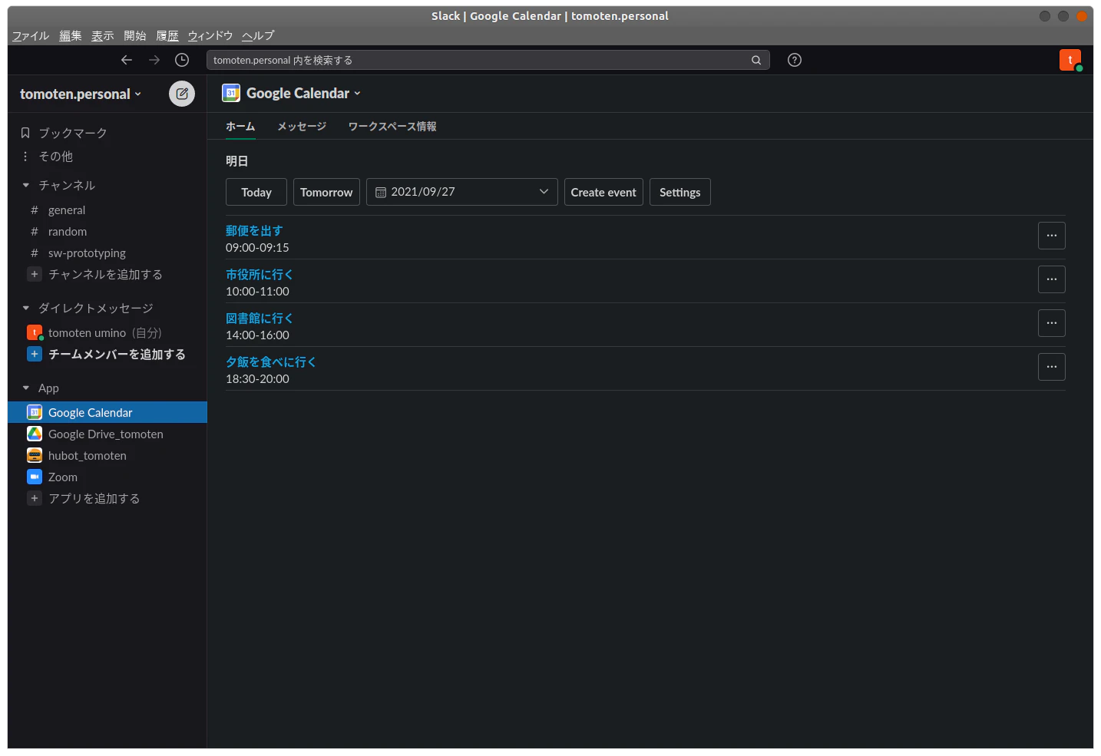Viewport: 1101px width, 756px height.
Task: Click the Zoom app icon
Action: click(x=35, y=477)
